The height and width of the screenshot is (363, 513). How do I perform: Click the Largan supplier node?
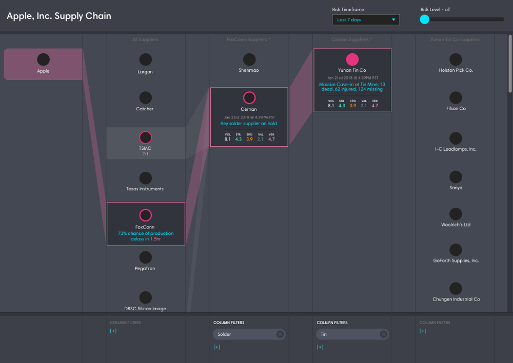pos(145,59)
